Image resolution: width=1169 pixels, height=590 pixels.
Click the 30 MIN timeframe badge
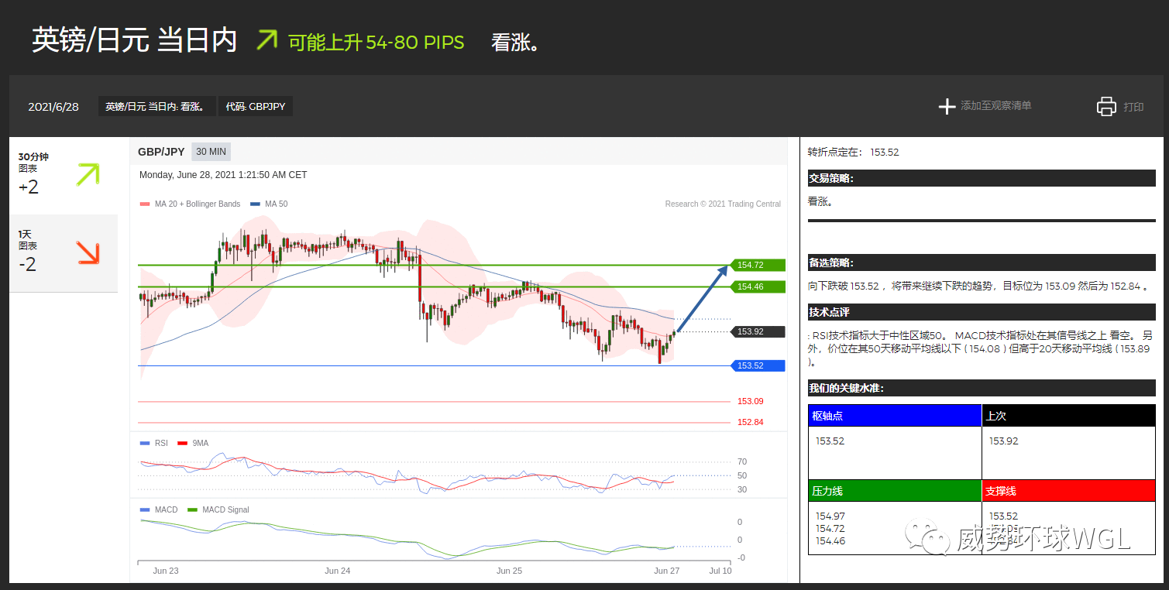click(211, 152)
